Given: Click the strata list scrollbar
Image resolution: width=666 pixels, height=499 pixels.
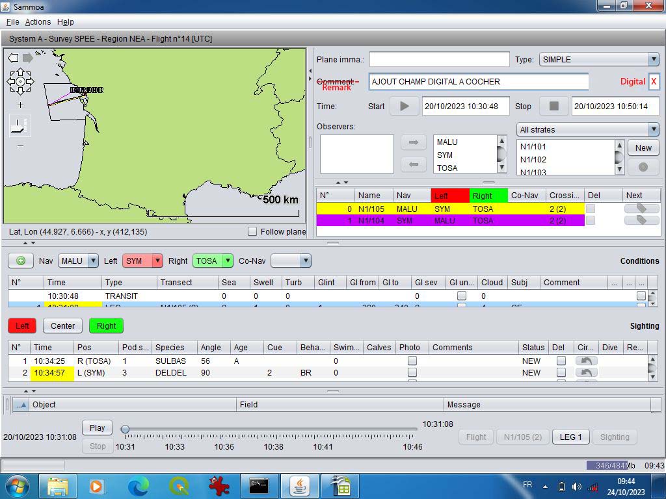Looking at the screenshot, I should coord(619,157).
